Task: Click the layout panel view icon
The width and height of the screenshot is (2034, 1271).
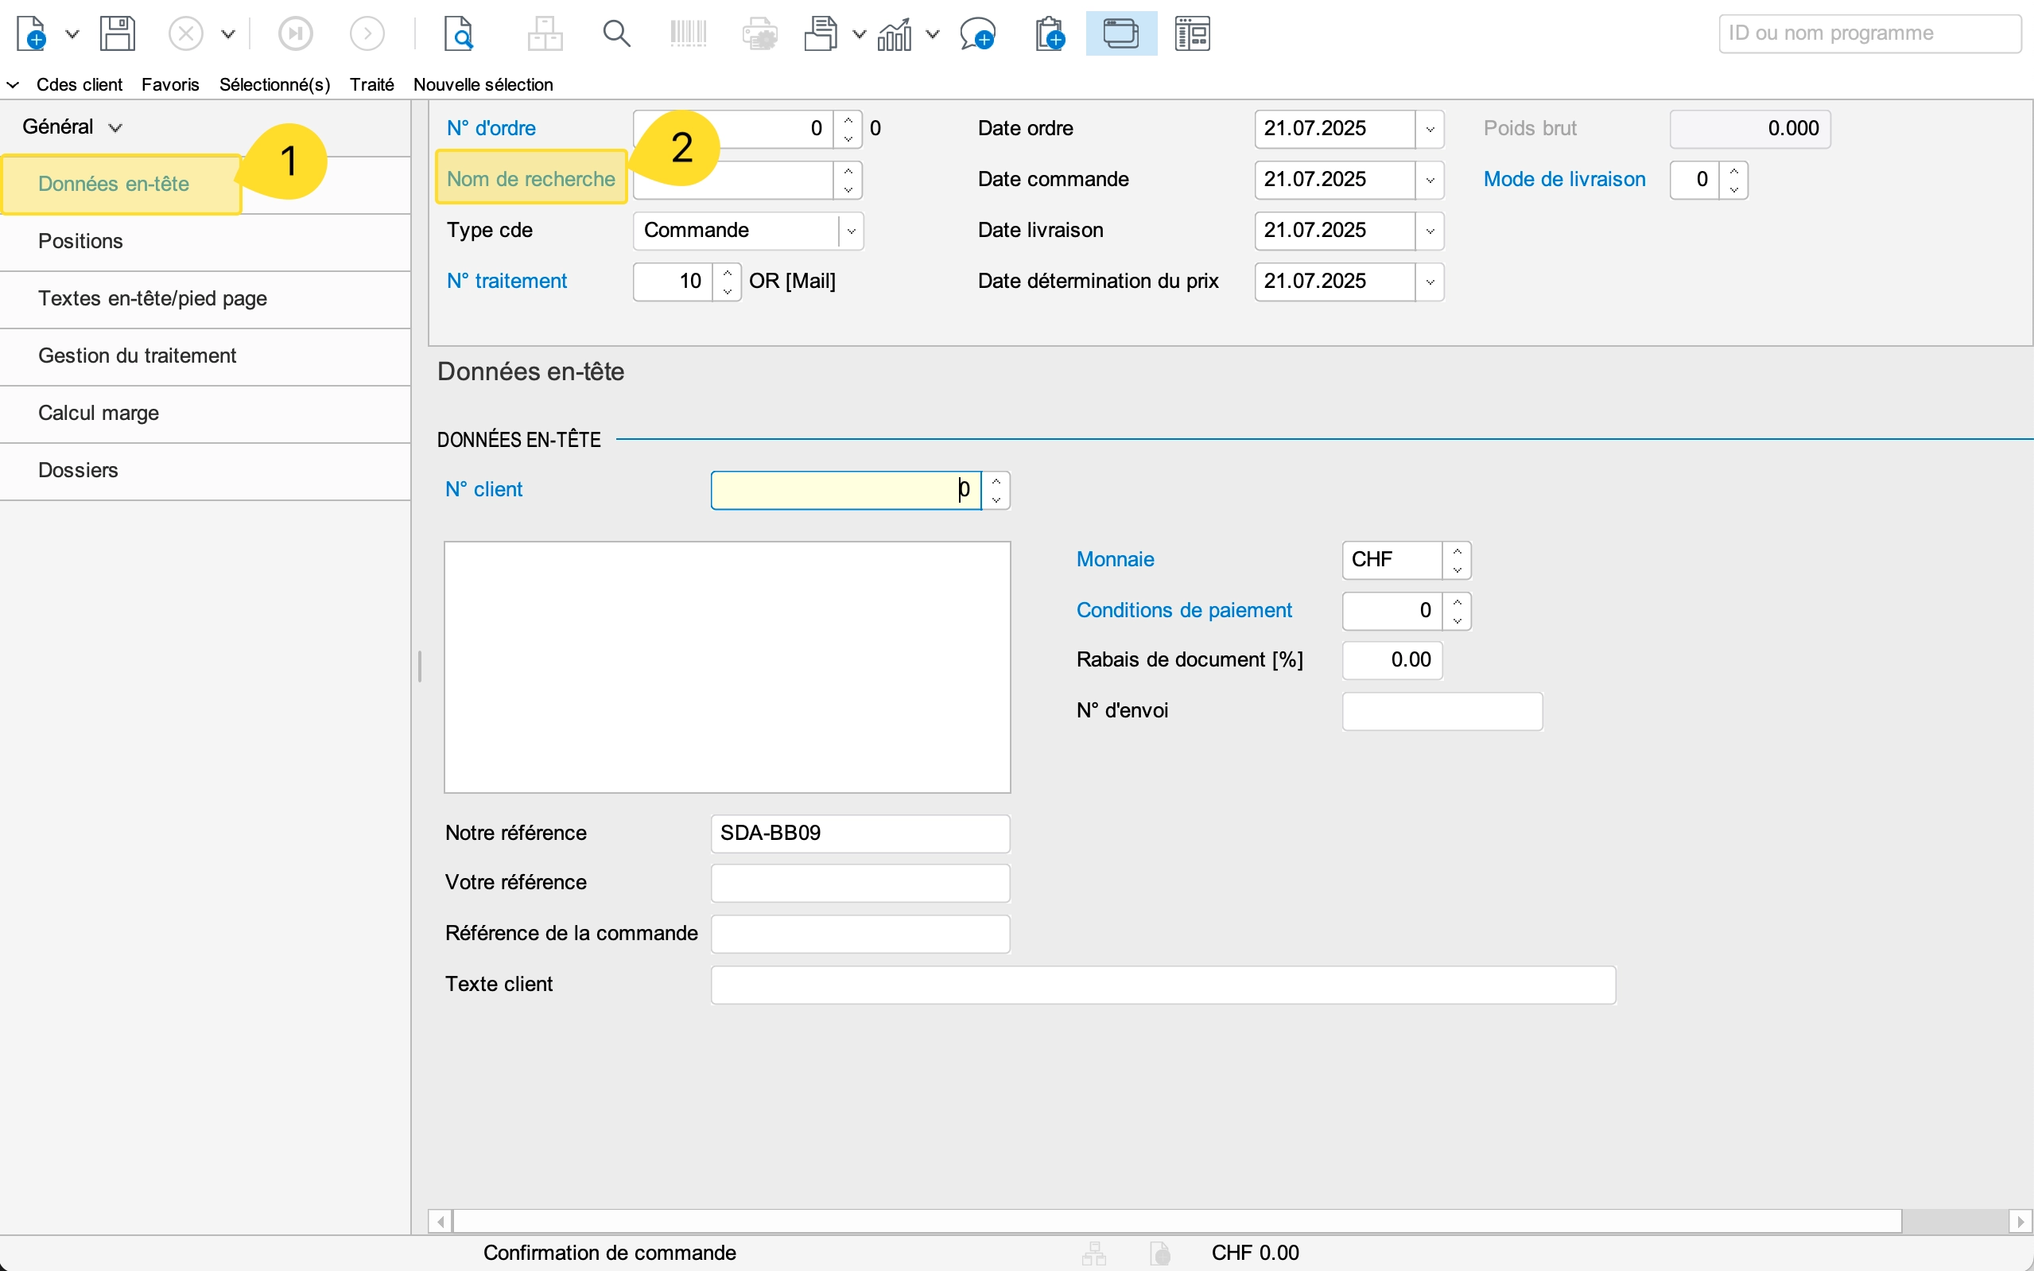Action: coord(1192,34)
